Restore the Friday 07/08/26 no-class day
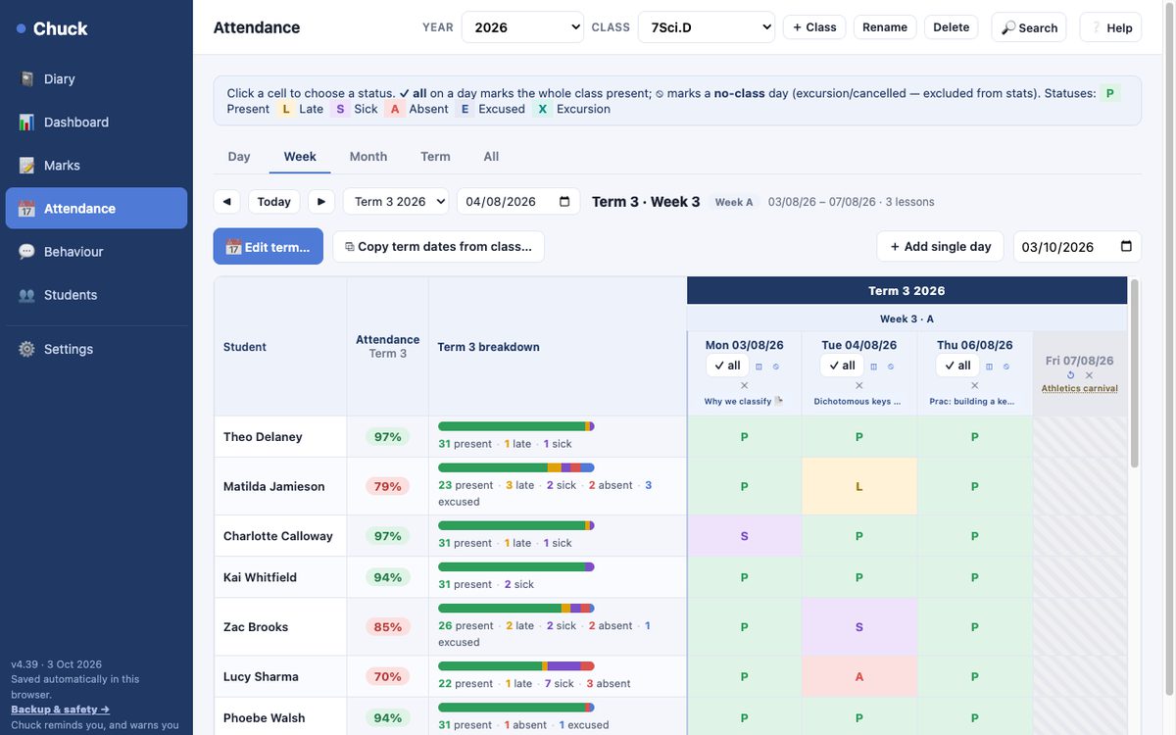This screenshot has width=1176, height=735. [1070, 375]
